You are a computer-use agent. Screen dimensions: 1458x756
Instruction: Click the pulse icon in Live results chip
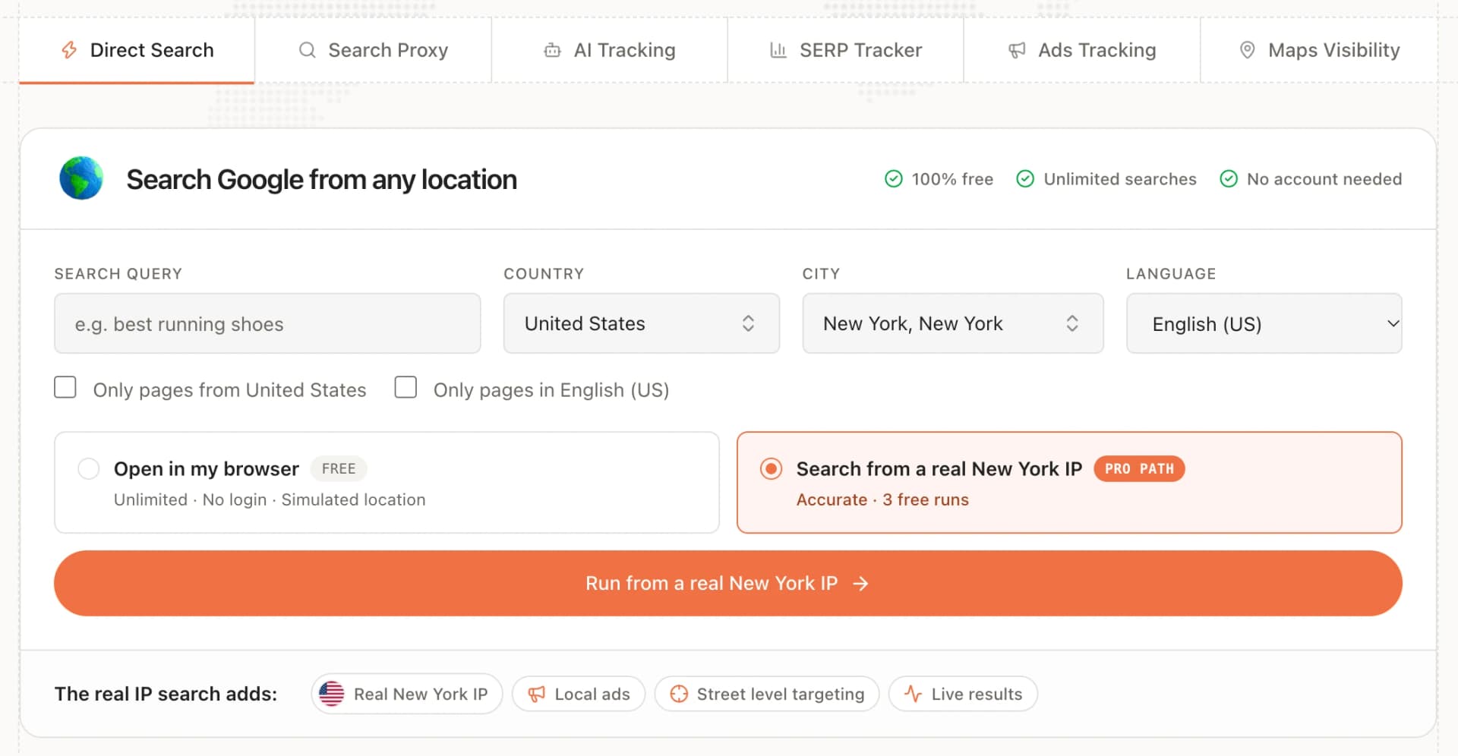click(914, 694)
